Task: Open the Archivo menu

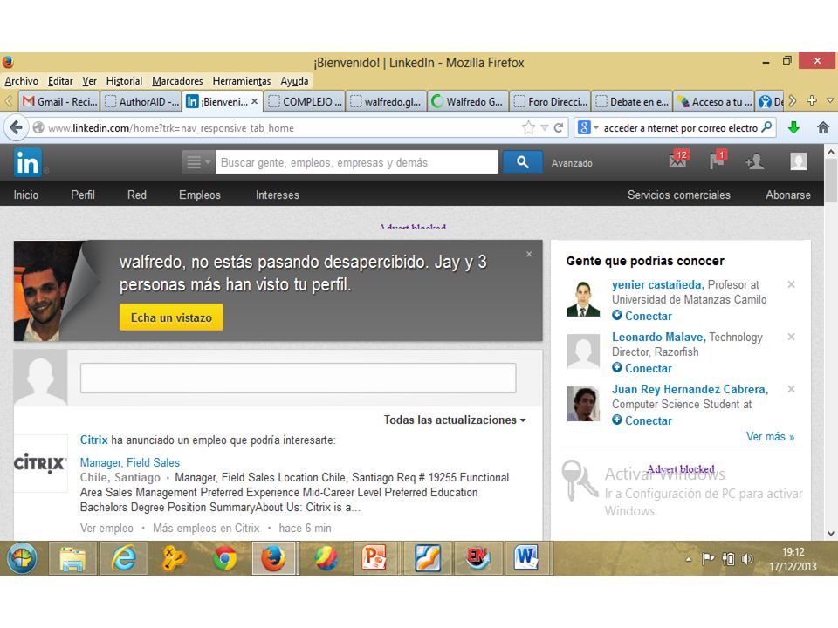Action: pyautogui.click(x=21, y=80)
